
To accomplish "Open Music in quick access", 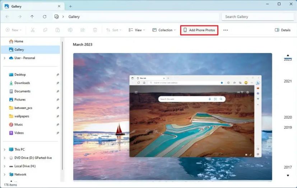I will (x=19, y=124).
